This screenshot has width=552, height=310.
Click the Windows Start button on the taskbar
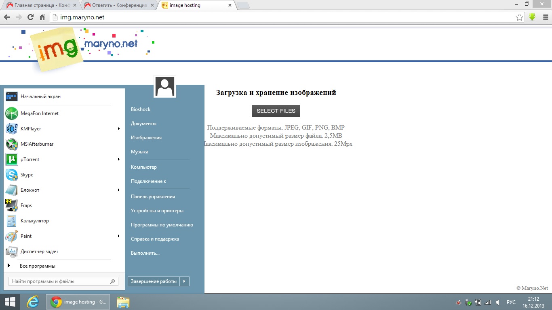pyautogui.click(x=10, y=302)
